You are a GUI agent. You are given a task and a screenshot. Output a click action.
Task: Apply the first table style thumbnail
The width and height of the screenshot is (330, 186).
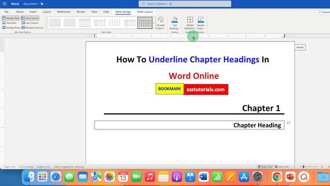(x=55, y=23)
